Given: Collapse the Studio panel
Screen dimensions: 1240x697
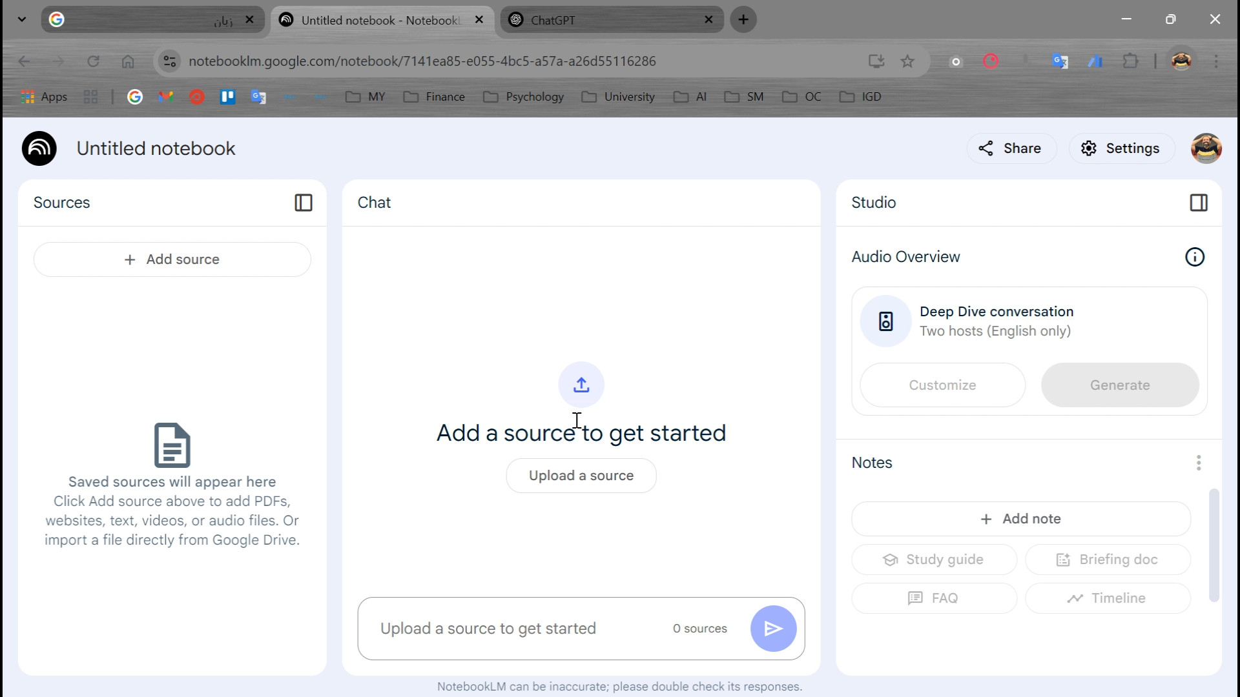Looking at the screenshot, I should point(1199,203).
